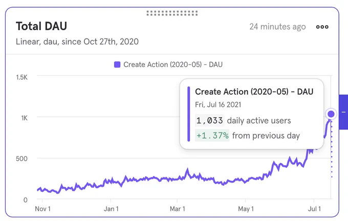
Task: Click the "24 minutes ago" timestamp
Action: coord(277,27)
